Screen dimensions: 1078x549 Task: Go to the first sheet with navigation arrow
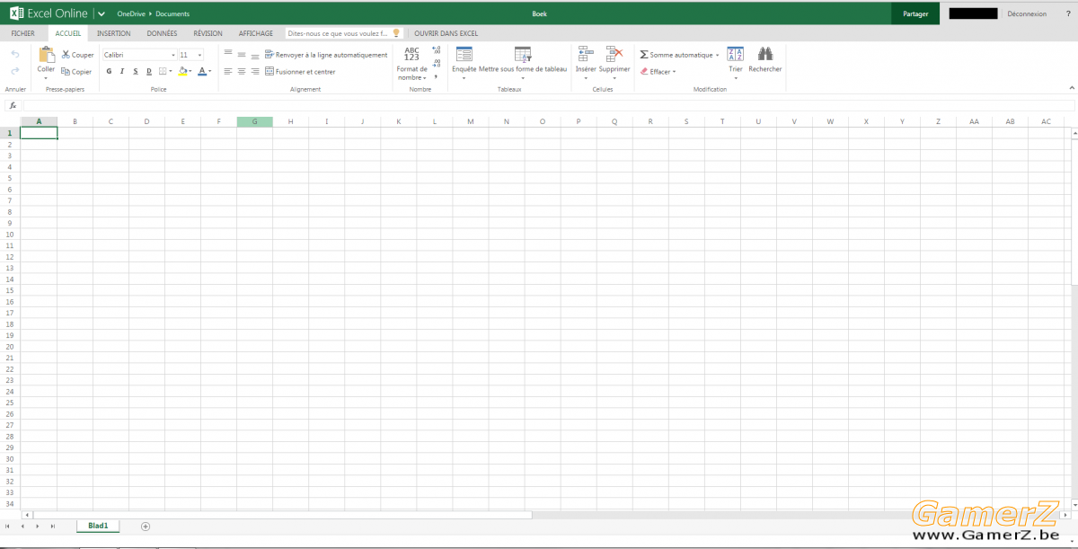[x=8, y=526]
